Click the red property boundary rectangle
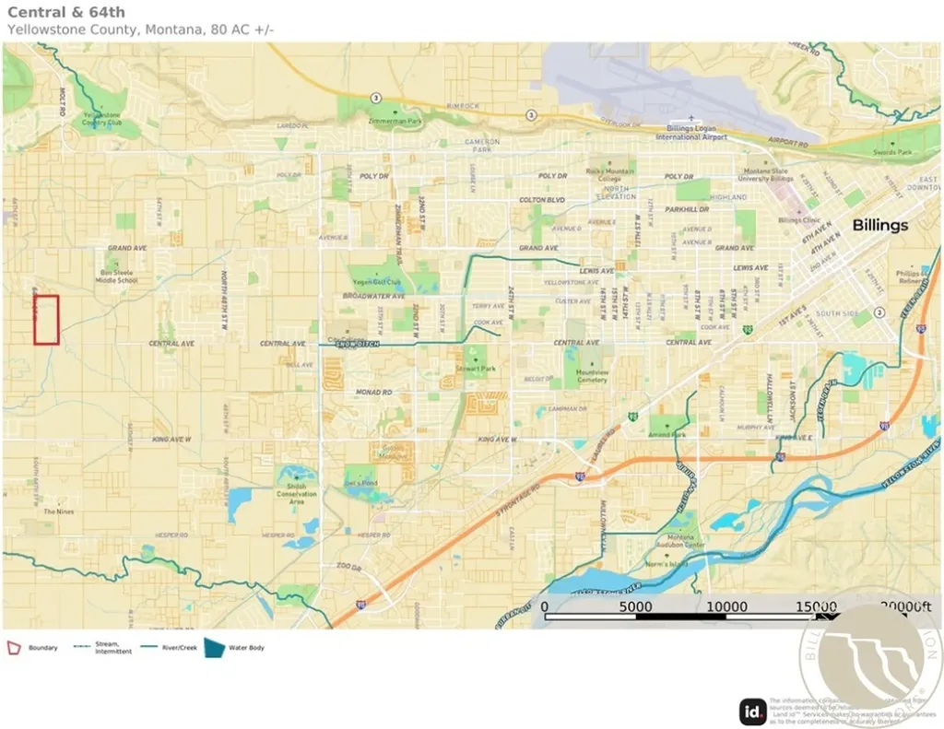 (46, 320)
